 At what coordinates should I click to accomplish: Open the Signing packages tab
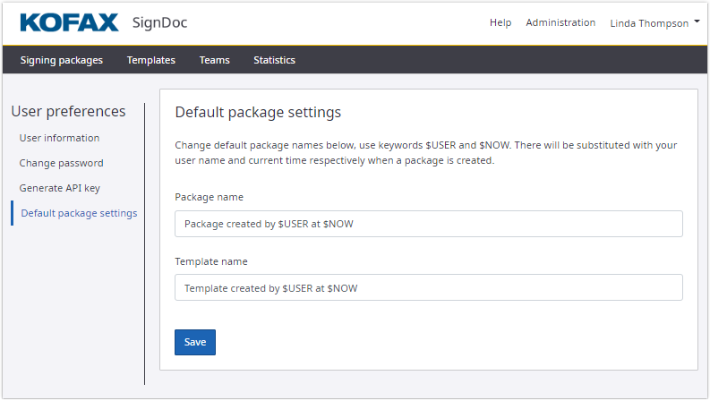pyautogui.click(x=62, y=60)
